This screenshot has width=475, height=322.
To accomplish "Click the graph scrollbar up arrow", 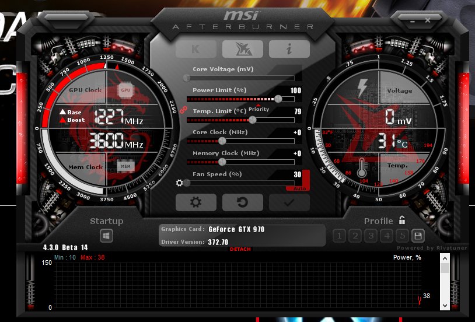I will coord(445,258).
